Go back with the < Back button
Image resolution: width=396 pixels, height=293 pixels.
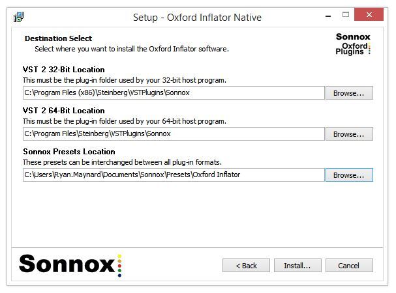246,265
